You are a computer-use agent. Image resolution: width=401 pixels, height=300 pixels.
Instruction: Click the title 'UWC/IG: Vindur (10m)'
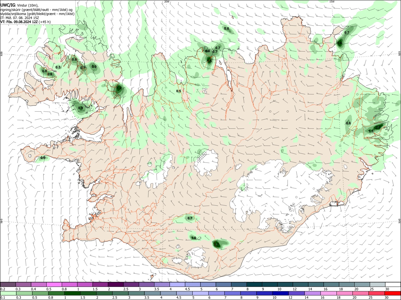click(19, 5)
